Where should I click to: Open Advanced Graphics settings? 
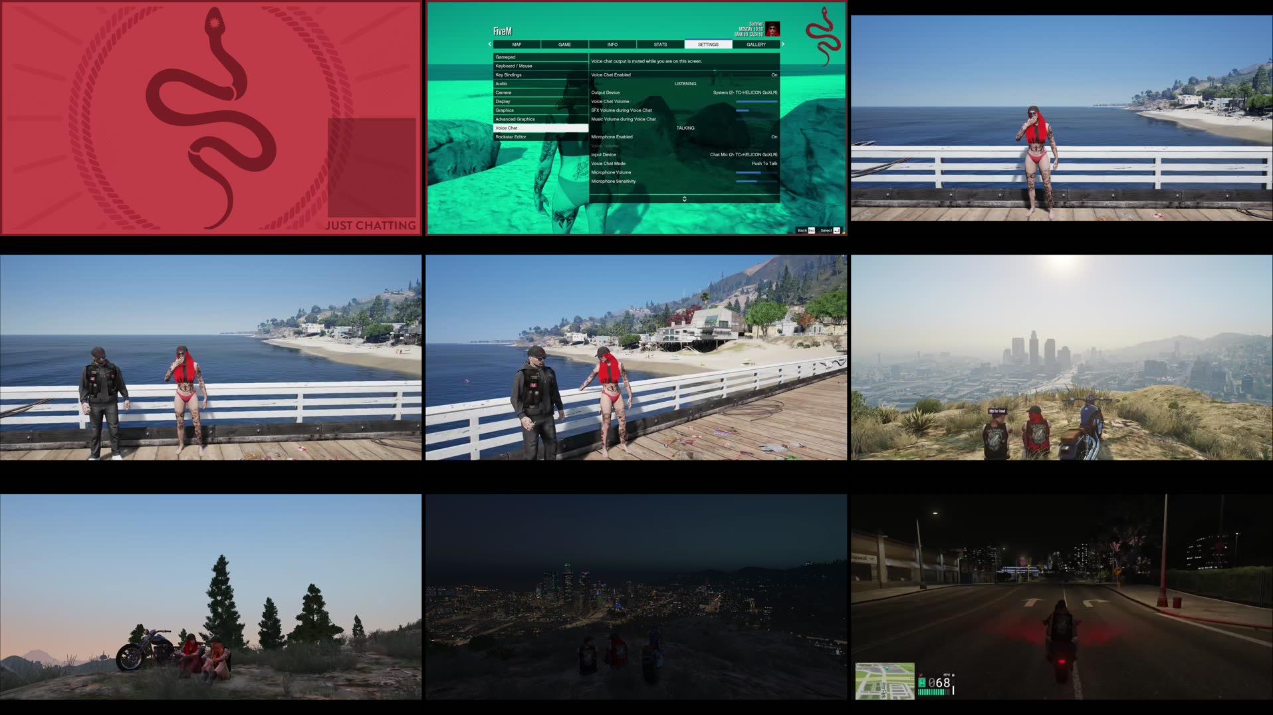[x=540, y=119]
